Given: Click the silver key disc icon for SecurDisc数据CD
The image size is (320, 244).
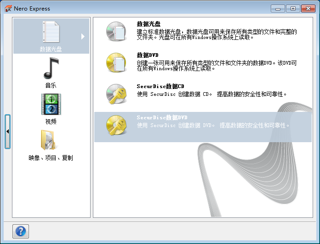Looking at the screenshot, I should [116, 94].
